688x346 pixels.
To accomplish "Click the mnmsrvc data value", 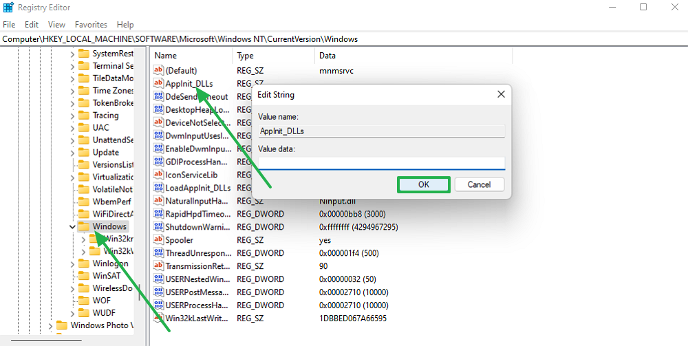I will (336, 70).
